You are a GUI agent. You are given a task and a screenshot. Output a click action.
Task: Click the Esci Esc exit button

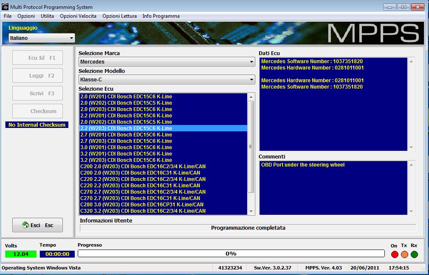pyautogui.click(x=37, y=225)
